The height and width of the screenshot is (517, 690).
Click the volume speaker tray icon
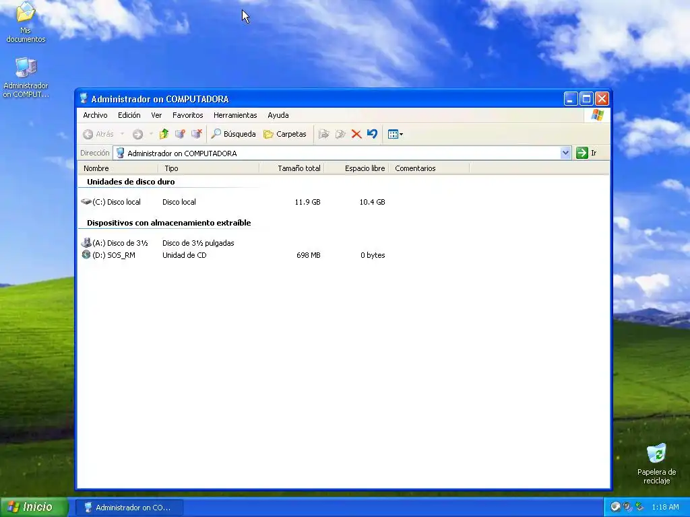[627, 507]
